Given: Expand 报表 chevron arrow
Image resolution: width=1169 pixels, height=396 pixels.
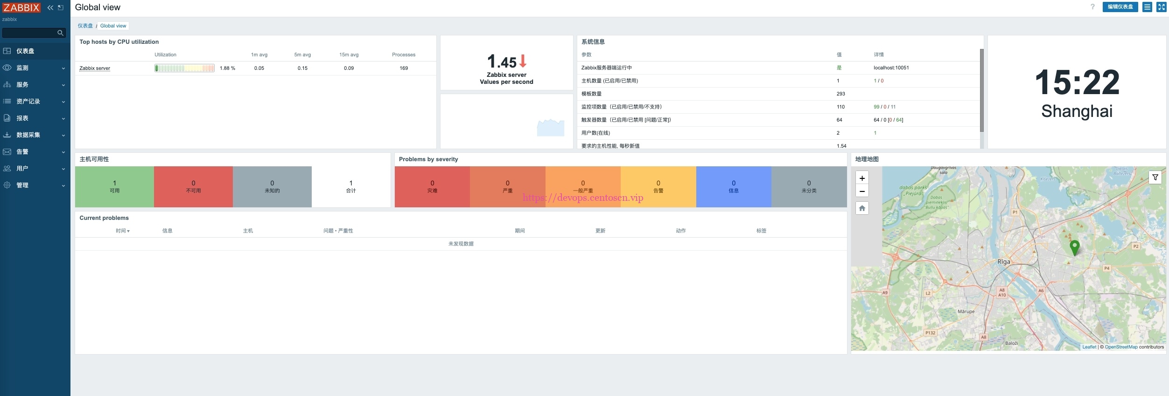Looking at the screenshot, I should 63,118.
